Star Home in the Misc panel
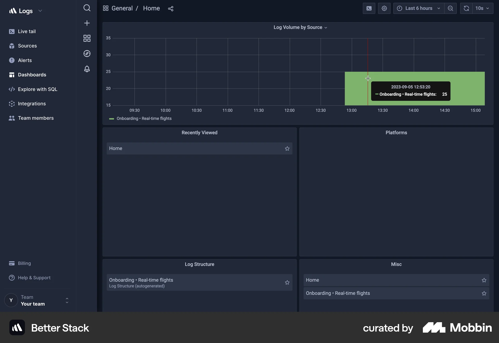This screenshot has height=343, width=499. pos(484,280)
